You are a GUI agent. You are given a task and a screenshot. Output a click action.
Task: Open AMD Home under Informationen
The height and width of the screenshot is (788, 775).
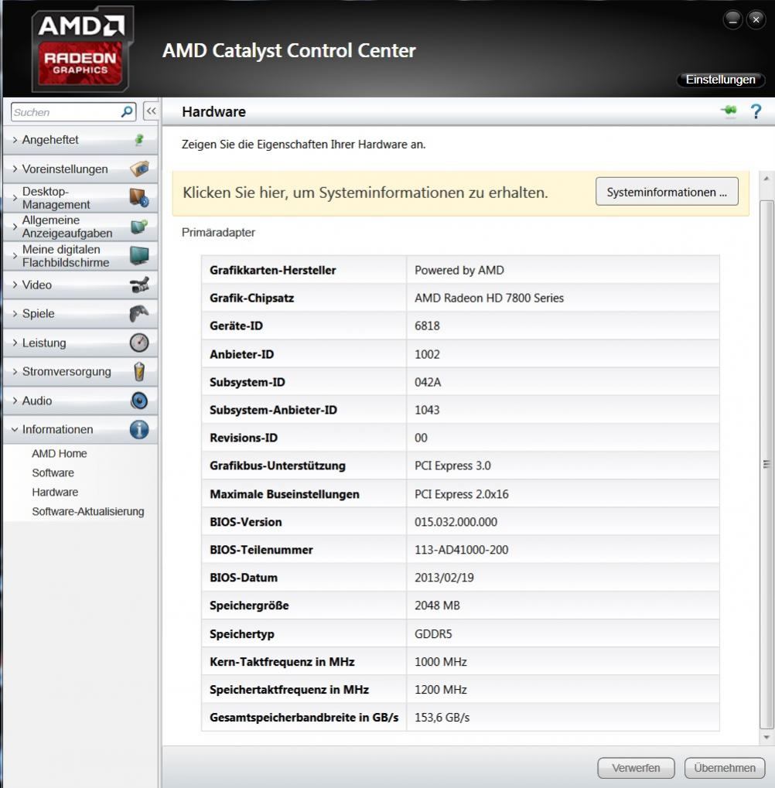tap(60, 453)
